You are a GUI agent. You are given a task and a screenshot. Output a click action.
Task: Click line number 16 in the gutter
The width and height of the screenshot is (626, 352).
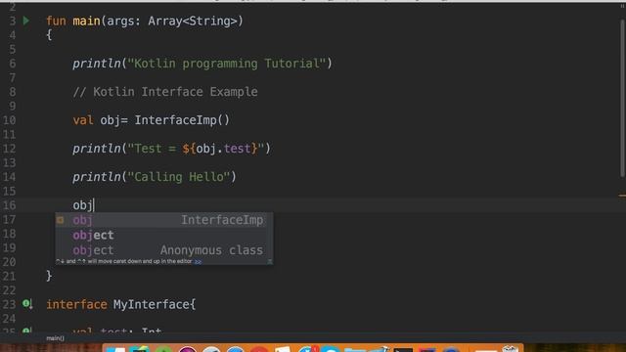coord(9,205)
